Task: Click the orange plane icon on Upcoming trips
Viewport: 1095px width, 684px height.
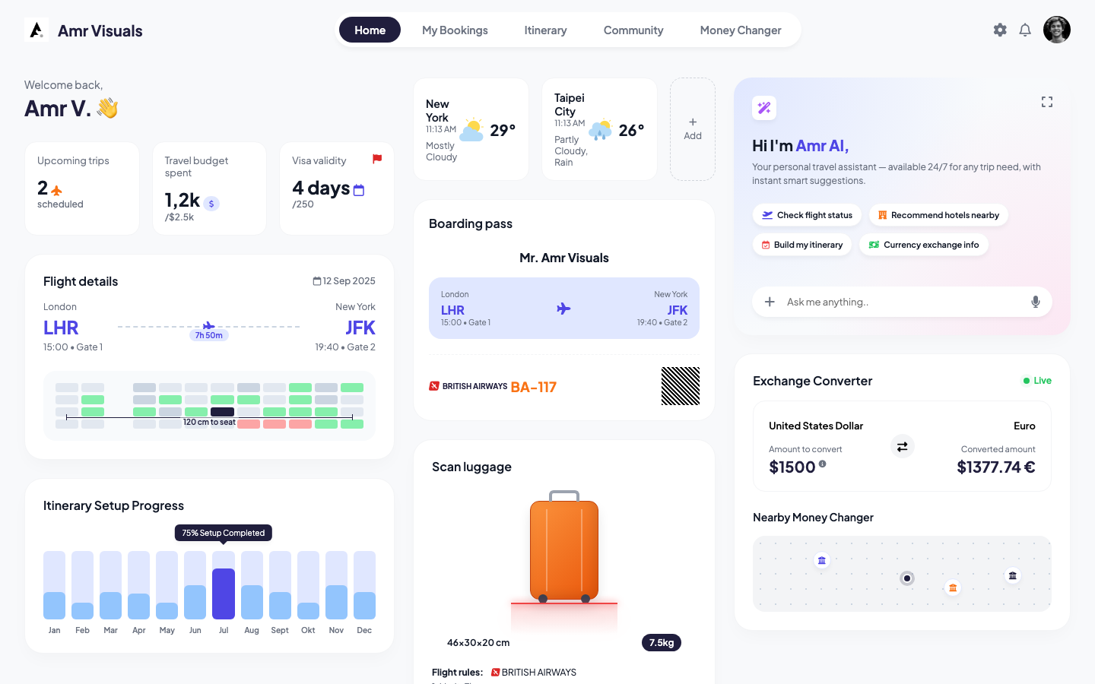Action: pyautogui.click(x=56, y=190)
